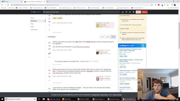Upvote the accepted answer by DKNUCKLES
The height and width of the screenshot is (101, 180).
[49, 43]
